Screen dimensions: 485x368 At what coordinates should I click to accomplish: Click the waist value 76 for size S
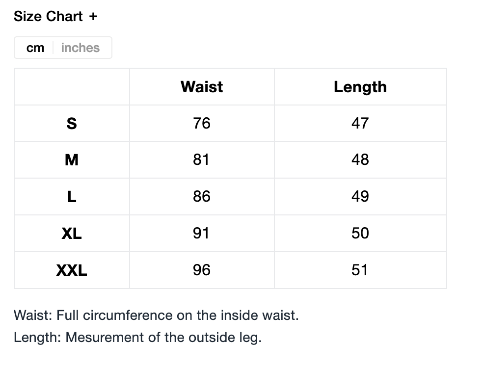[202, 123]
